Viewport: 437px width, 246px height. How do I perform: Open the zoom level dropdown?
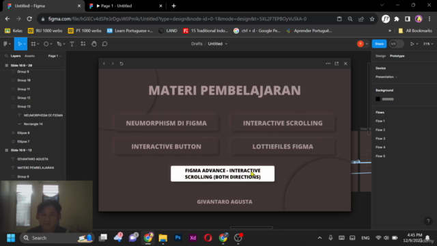pyautogui.click(x=428, y=44)
